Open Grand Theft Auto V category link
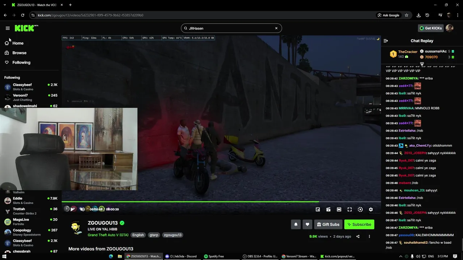The height and width of the screenshot is (260, 463). tap(108, 235)
